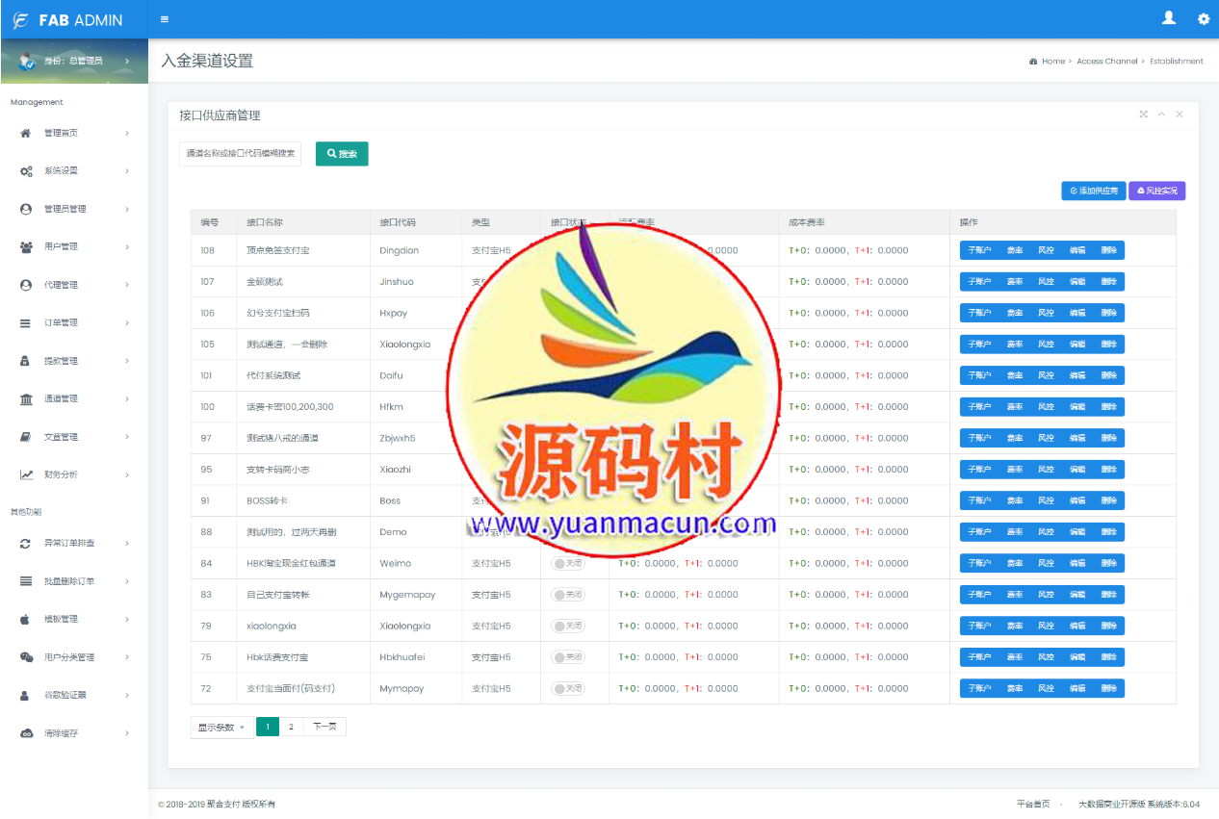
Task: Toggle the status switch for Mygemapay row
Action: point(567,595)
